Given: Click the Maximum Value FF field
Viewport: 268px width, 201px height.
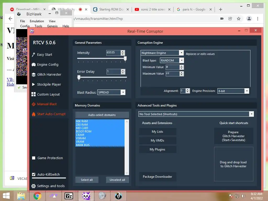Looking at the screenshot, I should [173, 74].
